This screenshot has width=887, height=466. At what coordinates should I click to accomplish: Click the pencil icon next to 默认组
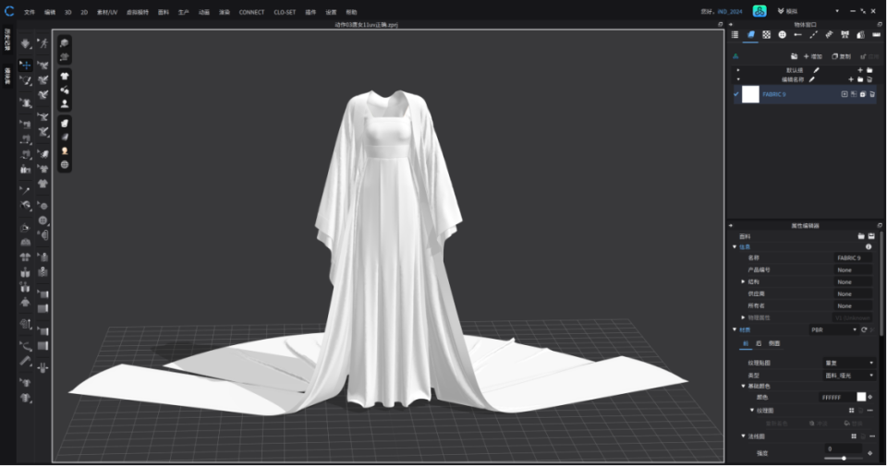point(816,70)
